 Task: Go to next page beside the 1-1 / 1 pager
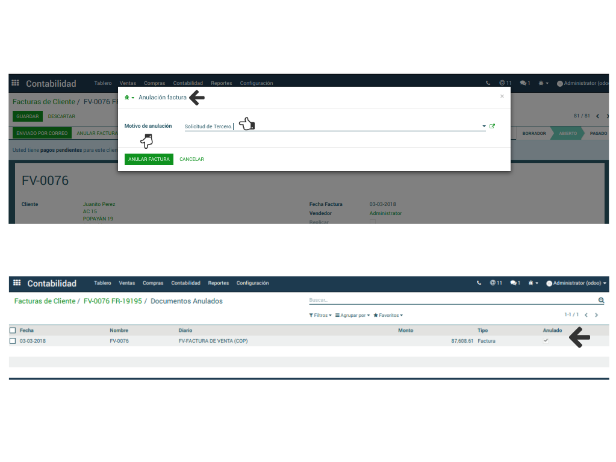[x=596, y=315]
